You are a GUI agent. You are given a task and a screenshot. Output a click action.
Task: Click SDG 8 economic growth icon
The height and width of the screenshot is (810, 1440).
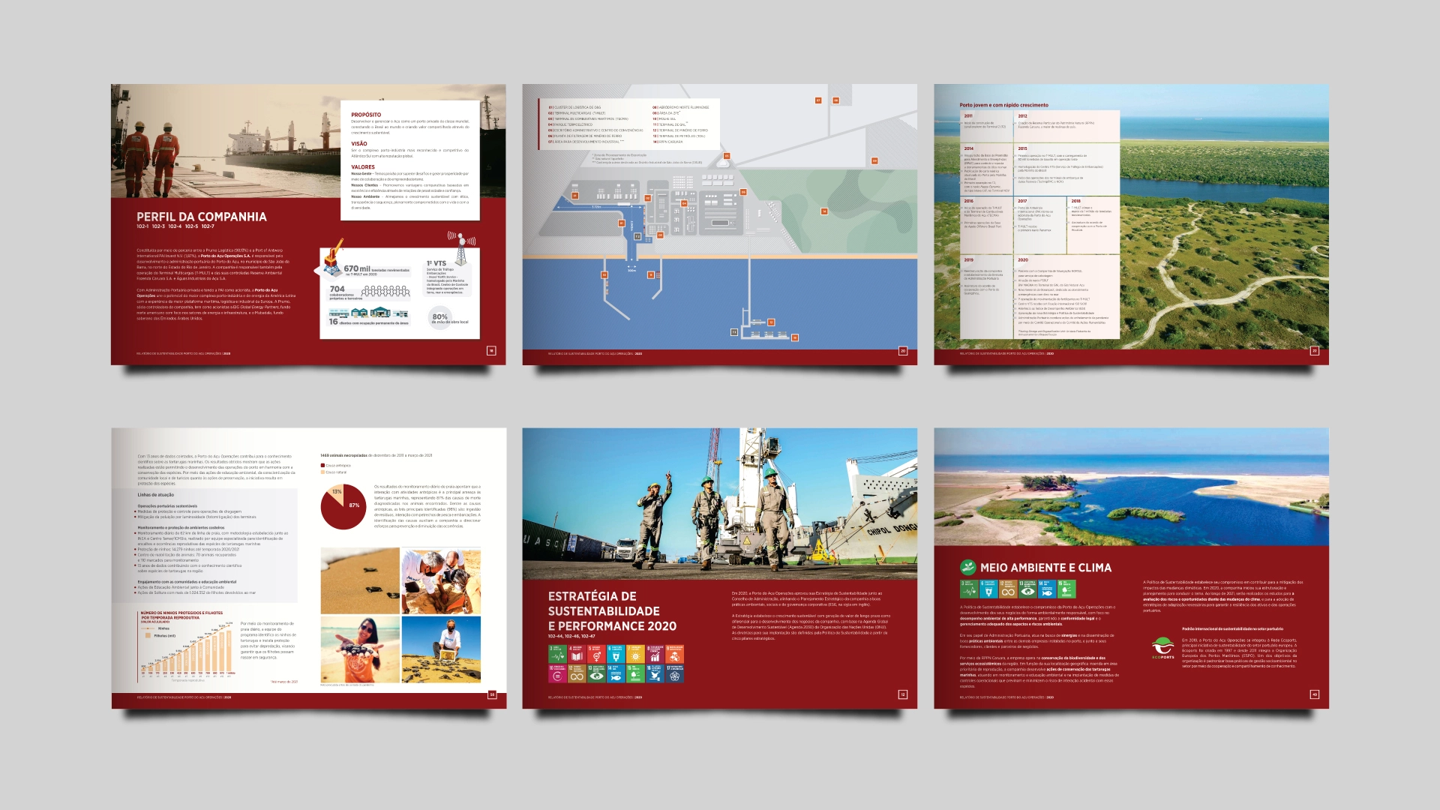(x=655, y=654)
